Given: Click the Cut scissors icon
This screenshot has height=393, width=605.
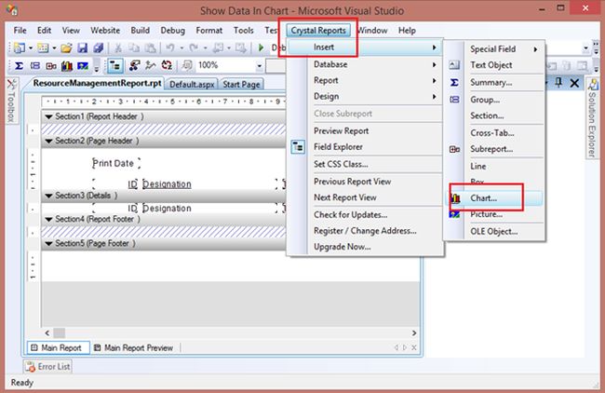Looking at the screenshot, I should [x=118, y=47].
